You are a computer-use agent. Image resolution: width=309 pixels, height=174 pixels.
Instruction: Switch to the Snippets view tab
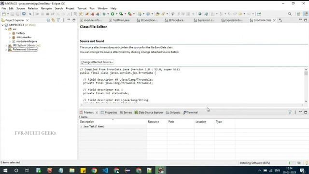click(173, 113)
